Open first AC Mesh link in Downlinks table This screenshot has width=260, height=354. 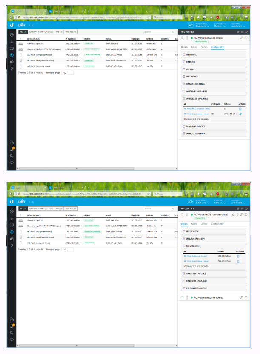coord(195,256)
